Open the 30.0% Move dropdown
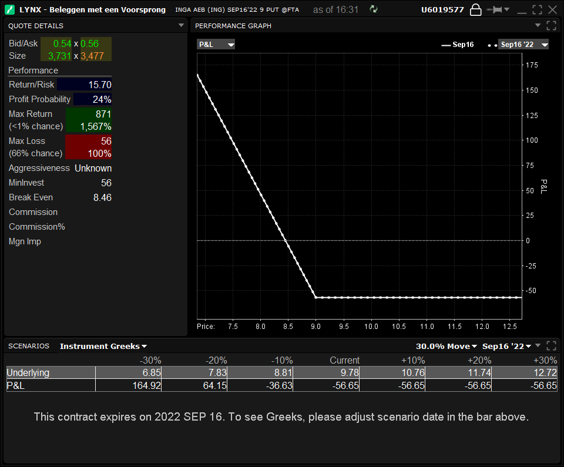This screenshot has height=467, width=564. [446, 346]
